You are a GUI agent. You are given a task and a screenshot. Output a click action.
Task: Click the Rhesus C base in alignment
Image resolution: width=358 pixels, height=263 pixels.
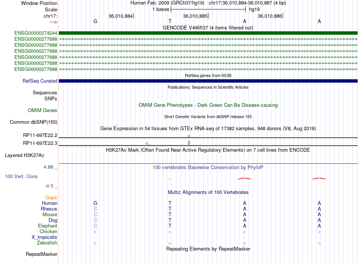[95, 209]
